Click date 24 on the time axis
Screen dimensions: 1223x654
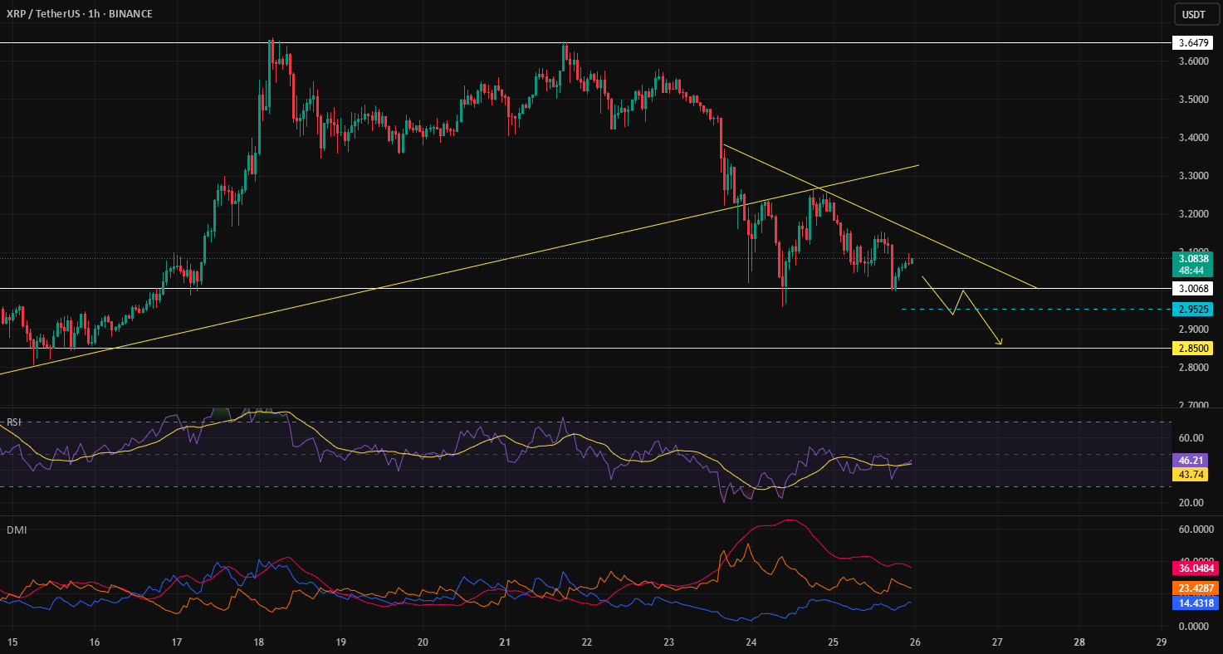click(x=751, y=642)
